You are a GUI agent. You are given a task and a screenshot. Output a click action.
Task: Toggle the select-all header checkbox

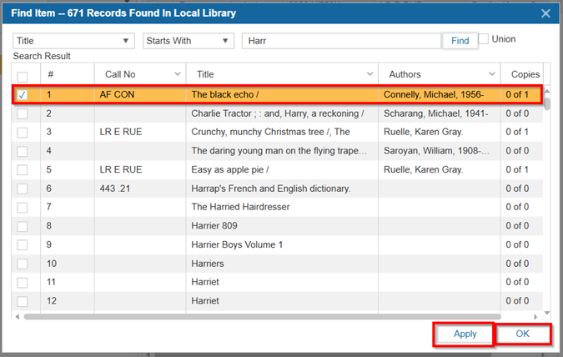[23, 77]
